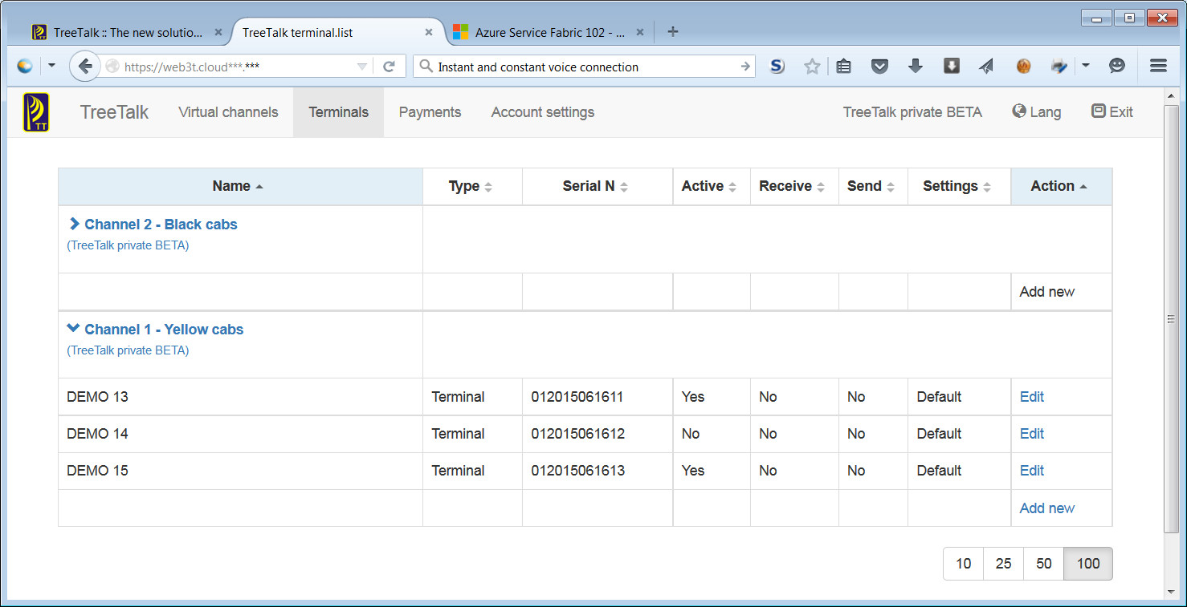The height and width of the screenshot is (607, 1187).
Task: Edit the DEMO 14 terminal
Action: pyautogui.click(x=1032, y=434)
